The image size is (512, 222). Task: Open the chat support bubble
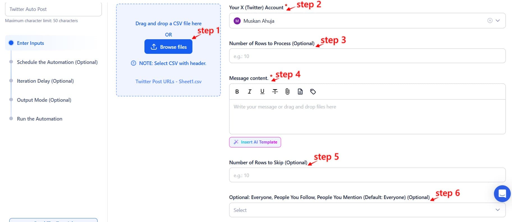(x=502, y=193)
